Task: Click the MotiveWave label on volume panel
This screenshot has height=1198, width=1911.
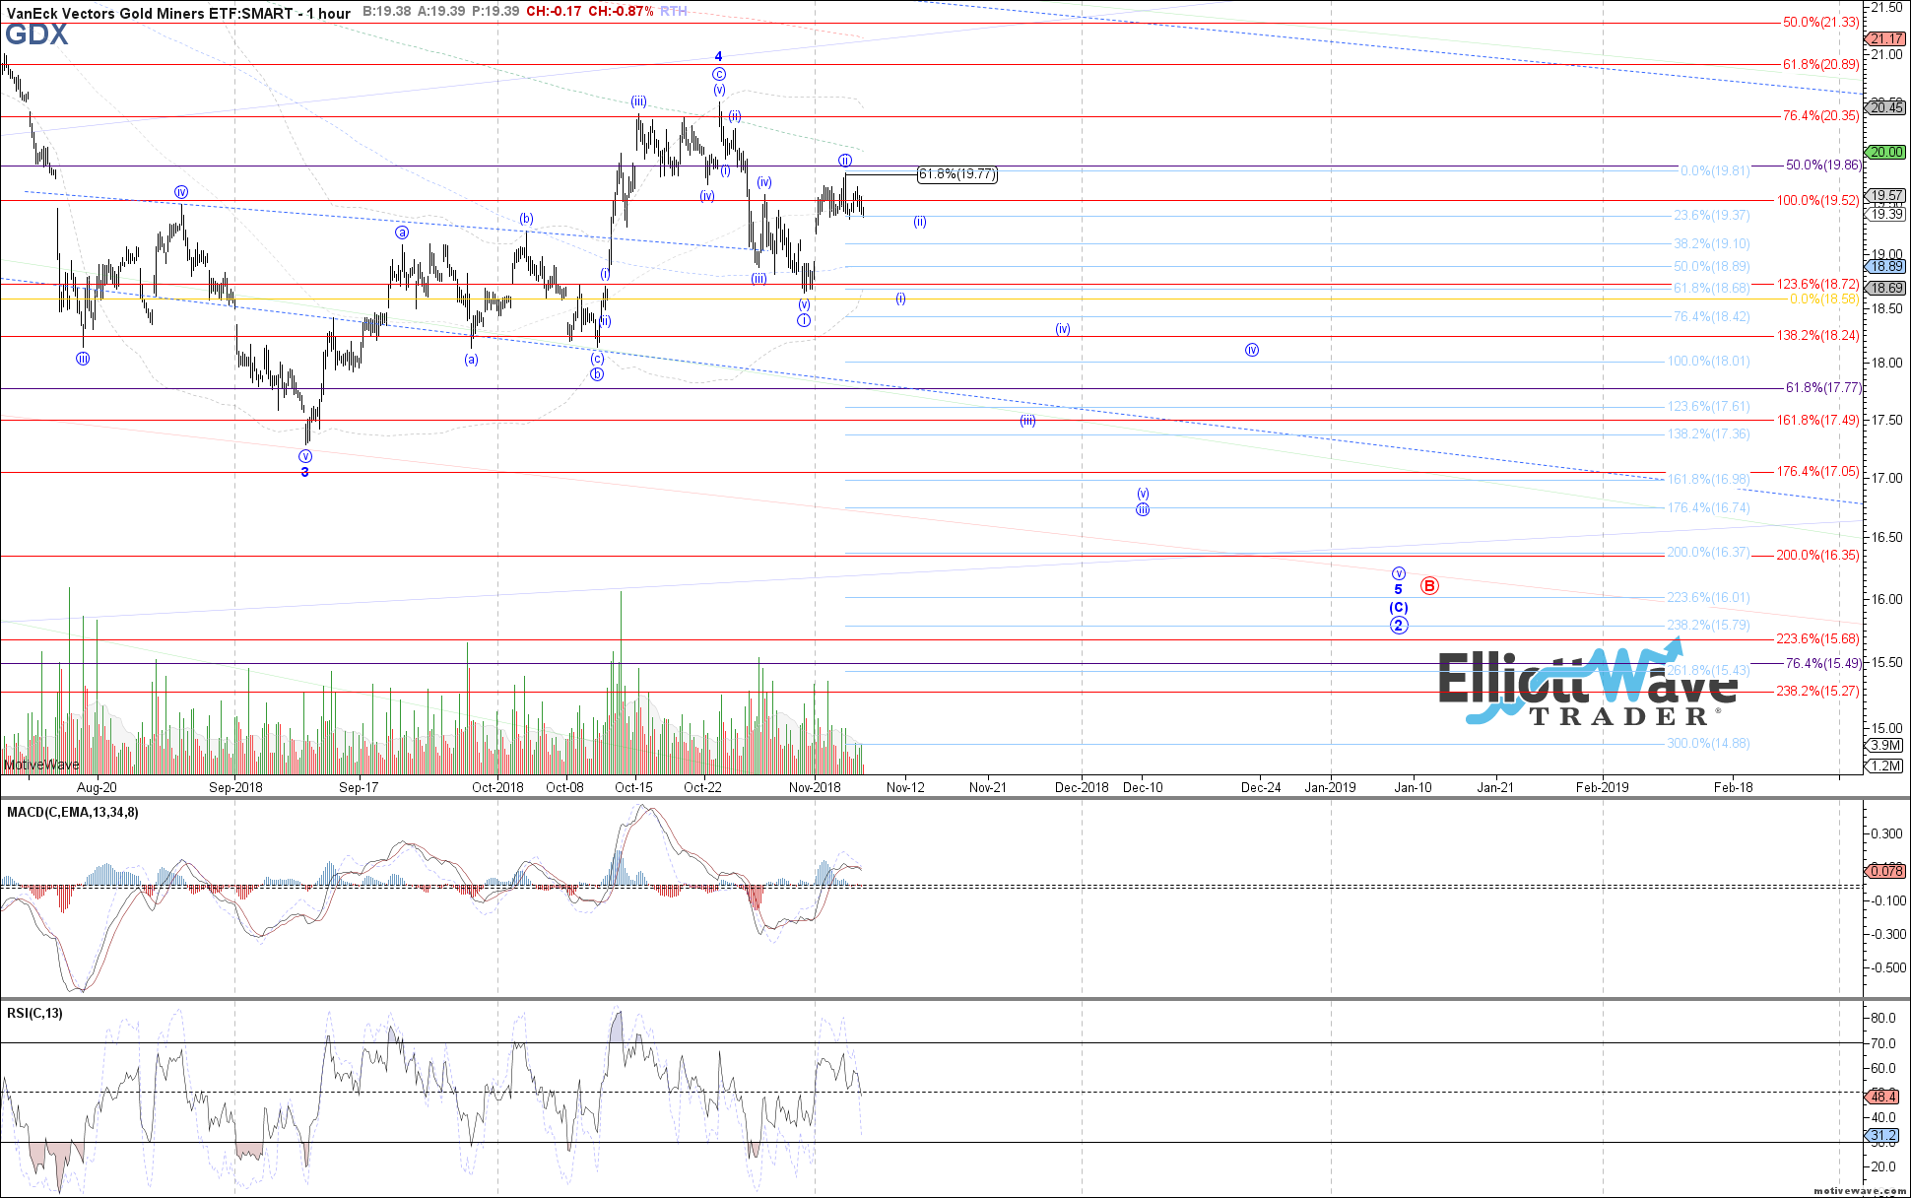Action: point(41,765)
